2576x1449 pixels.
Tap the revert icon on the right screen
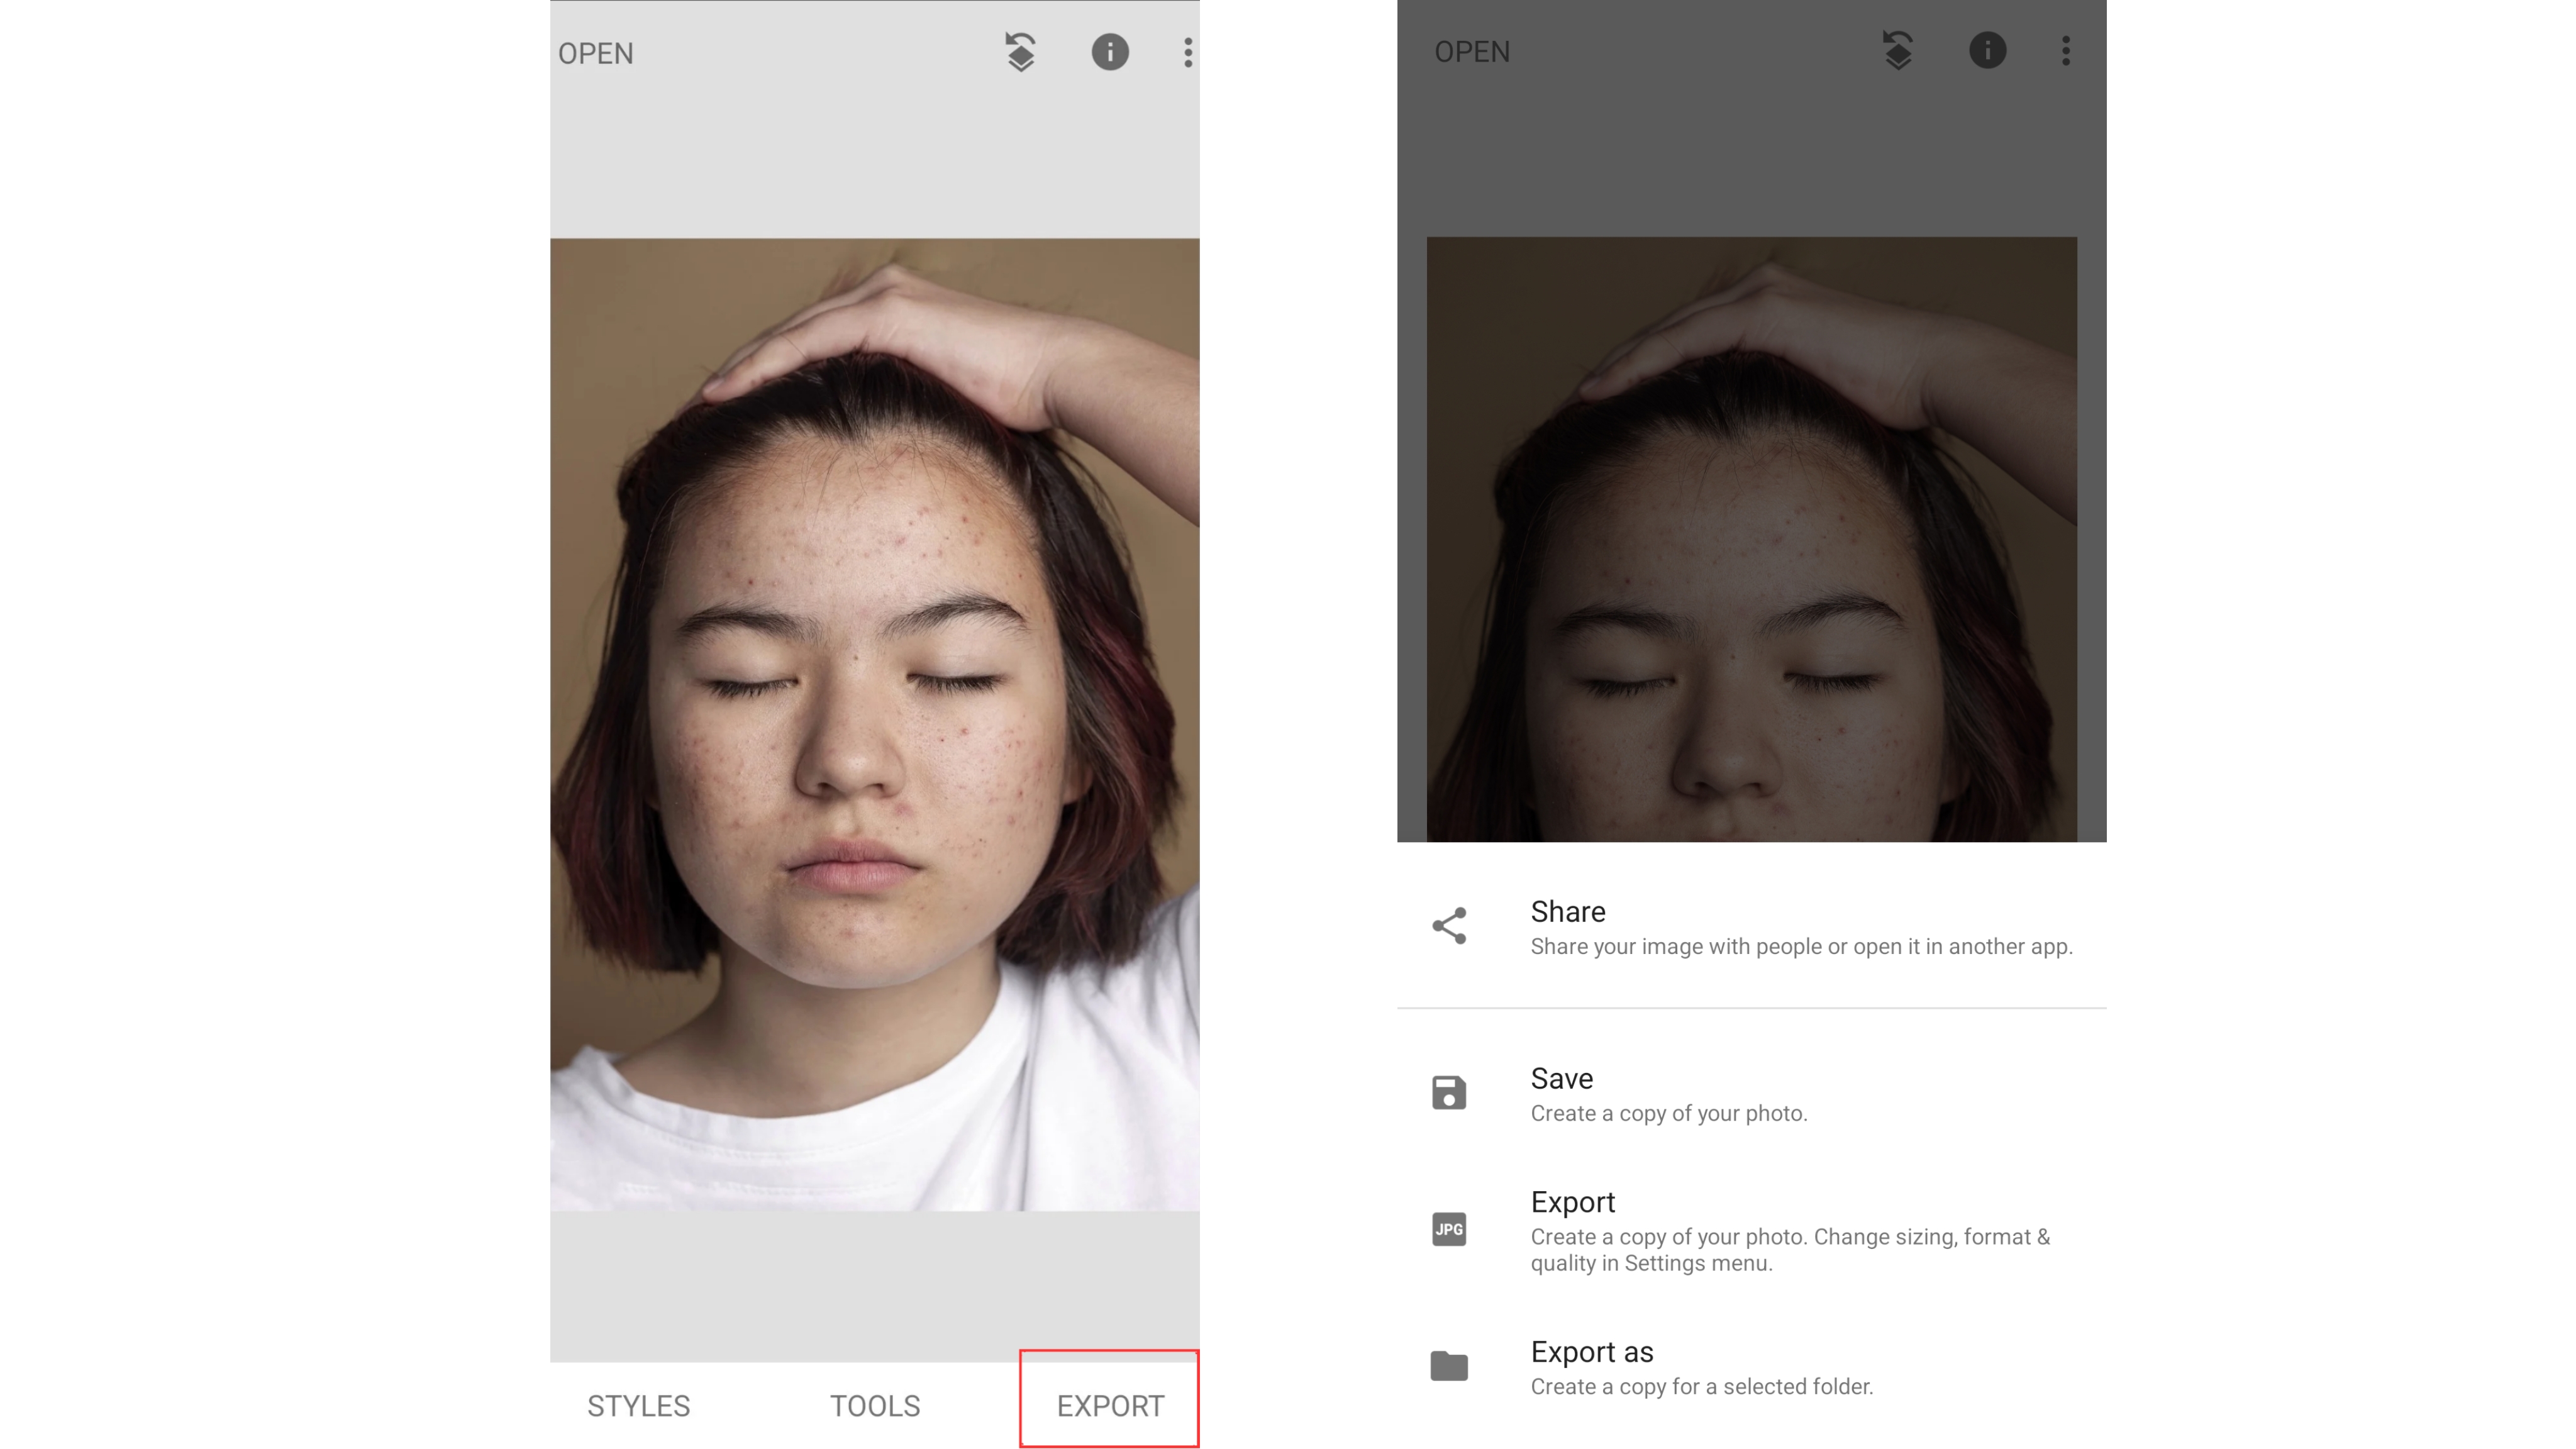1897,51
